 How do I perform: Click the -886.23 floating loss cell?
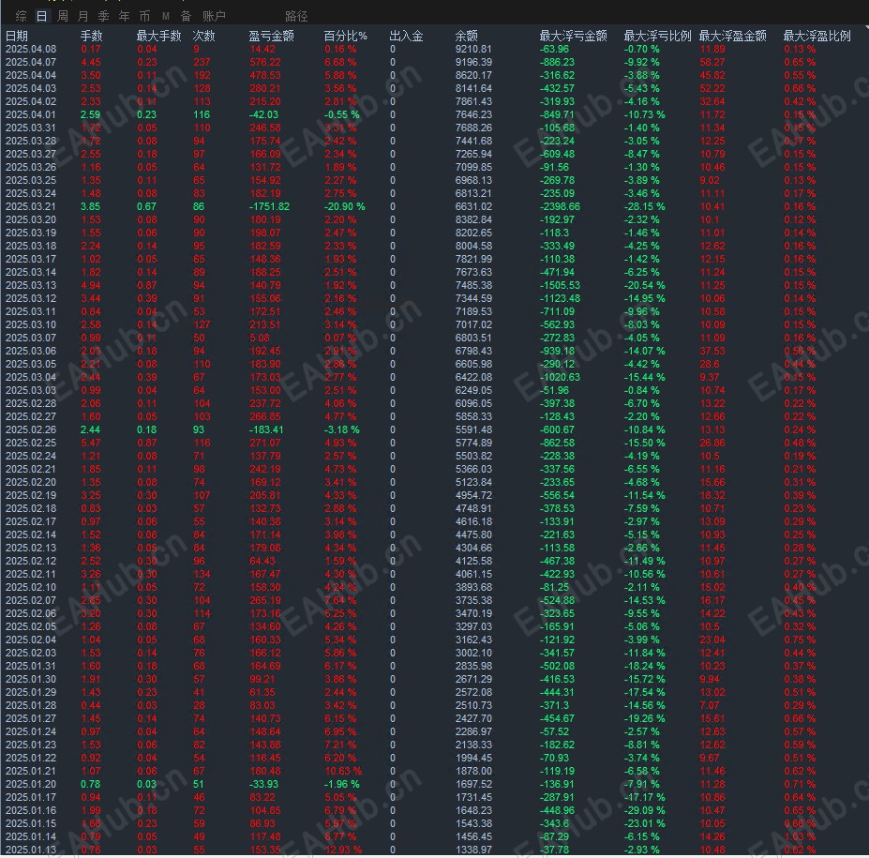558,62
